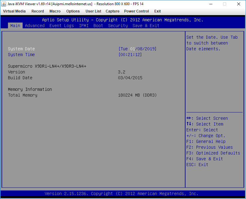Viewport: 246px width, 199px height.
Task: Click the F1: General Help hint
Action: coord(206,141)
